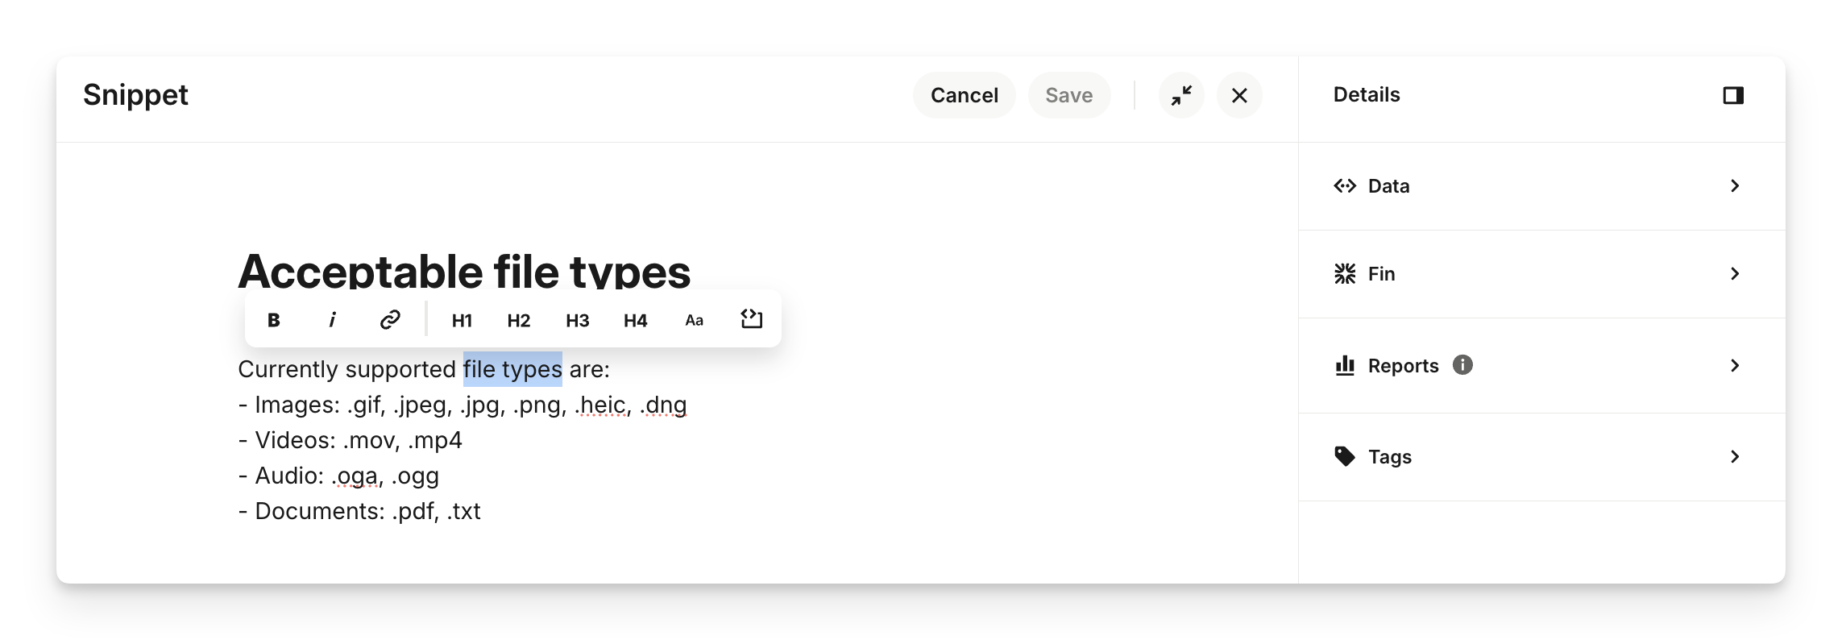Apply H1 heading style
1842x640 pixels.
[462, 321]
